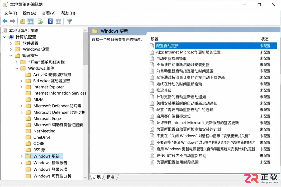281x187 pixels.
Task: Collapse the Windows 组件 node
Action: pos(16,68)
